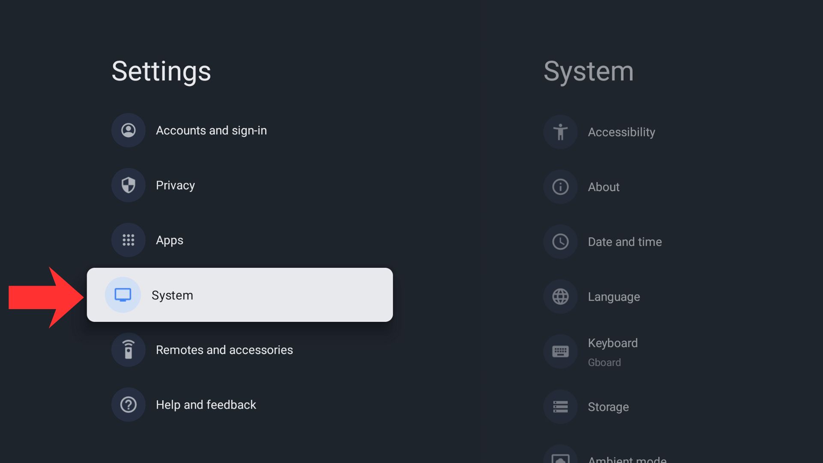The width and height of the screenshot is (823, 463).
Task: Open the Privacy menu entry
Action: 175,185
